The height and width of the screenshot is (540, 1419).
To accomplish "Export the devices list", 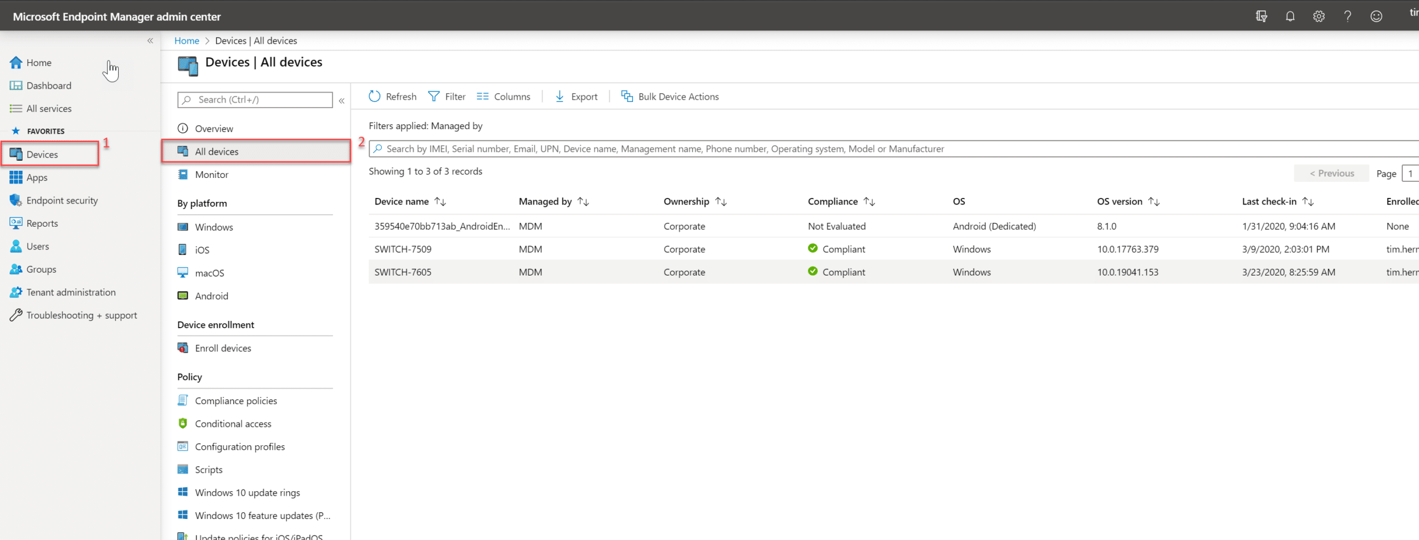I will (576, 96).
